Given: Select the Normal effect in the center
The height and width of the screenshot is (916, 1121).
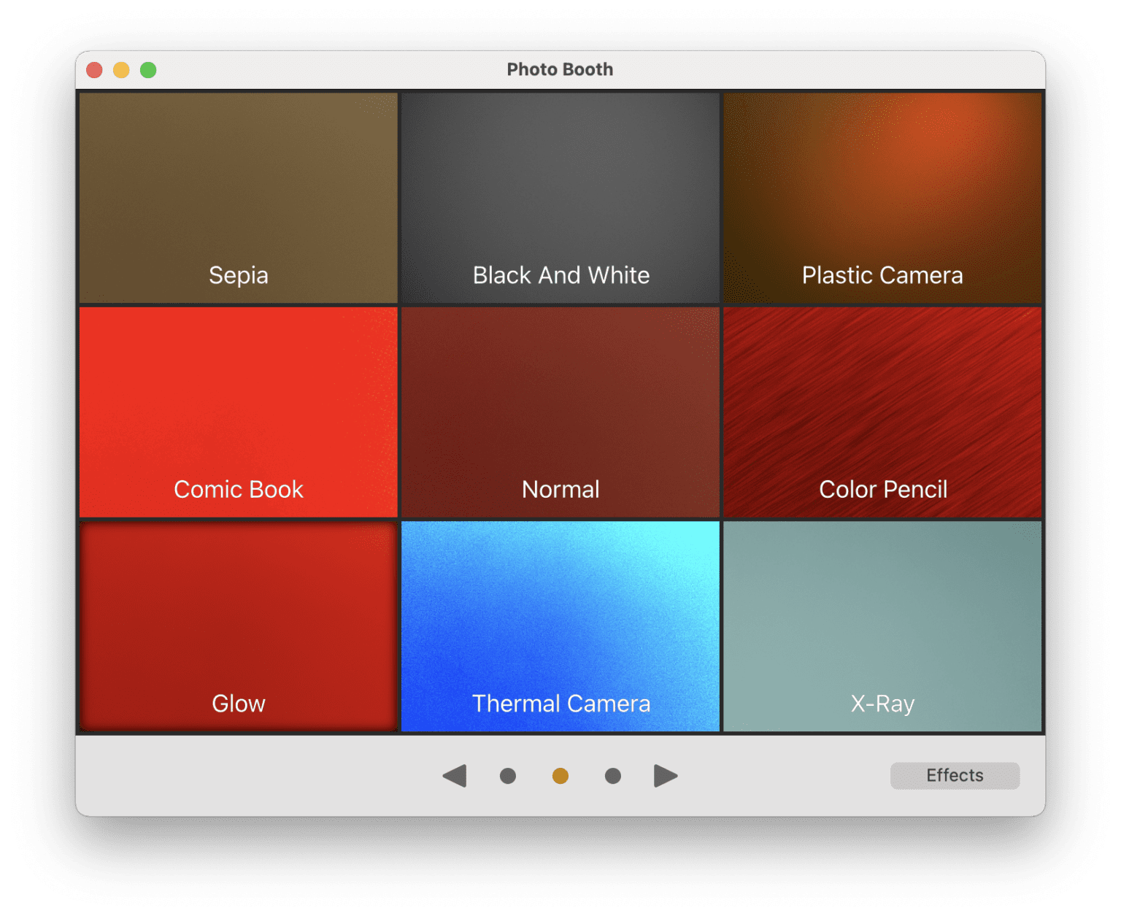Looking at the screenshot, I should (x=560, y=411).
